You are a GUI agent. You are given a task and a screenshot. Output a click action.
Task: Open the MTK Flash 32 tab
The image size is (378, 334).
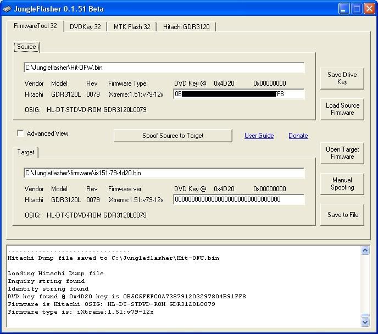coord(132,27)
